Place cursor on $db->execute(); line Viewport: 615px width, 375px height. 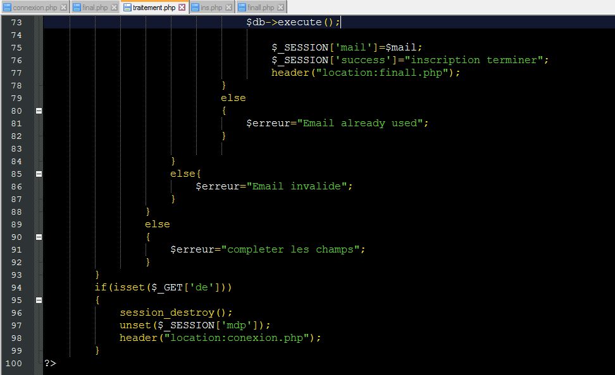293,22
